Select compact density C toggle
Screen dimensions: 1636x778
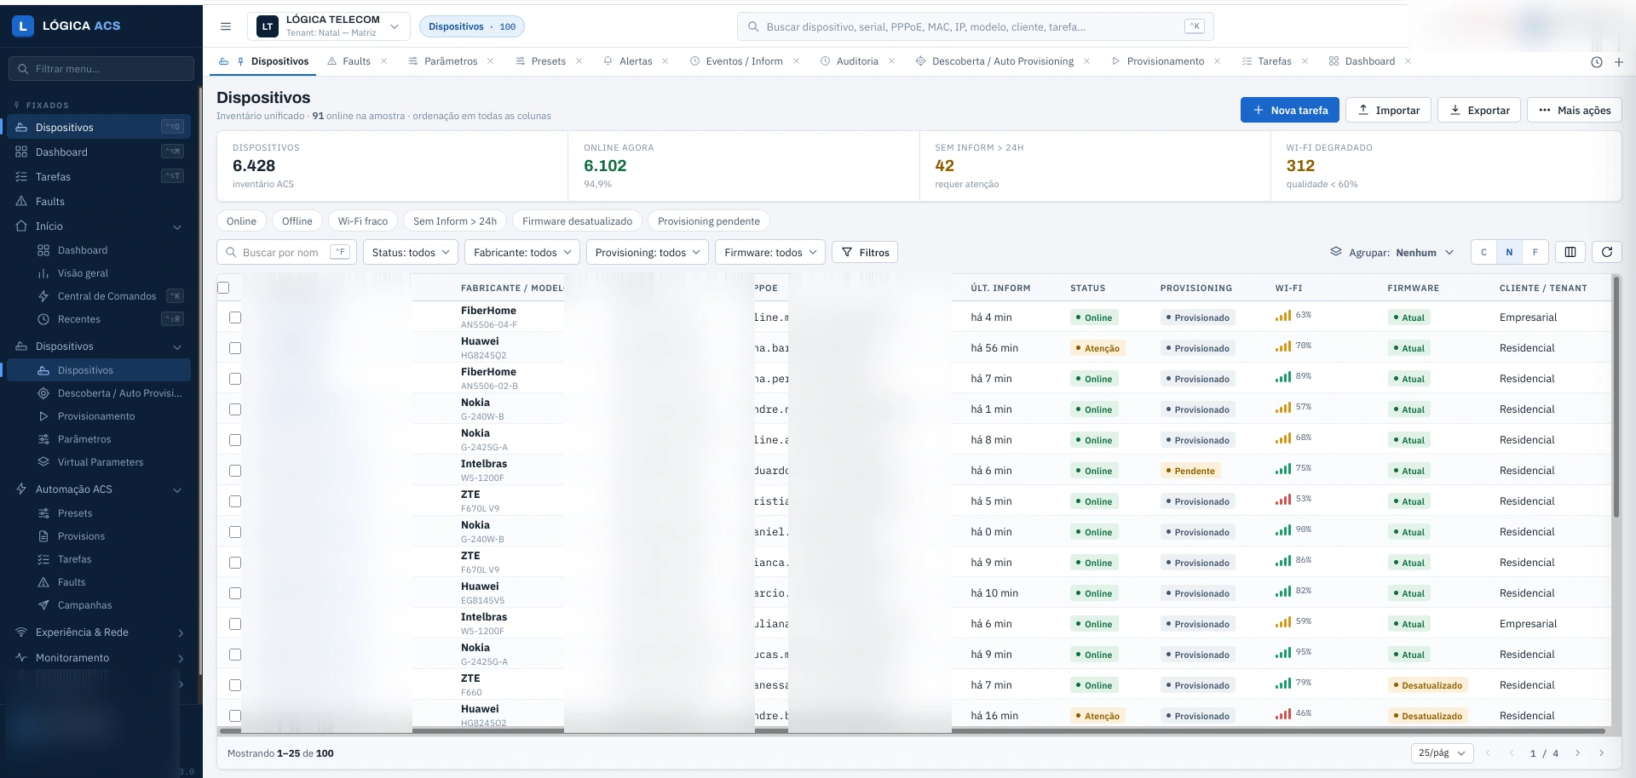click(x=1483, y=252)
